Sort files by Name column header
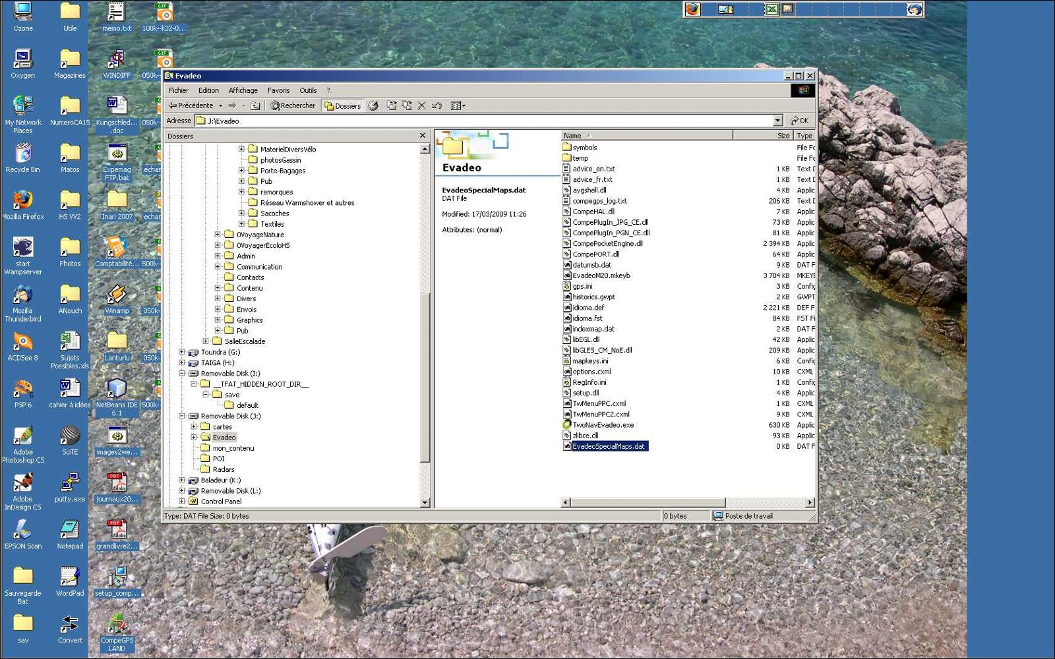1055x659 pixels. (646, 135)
